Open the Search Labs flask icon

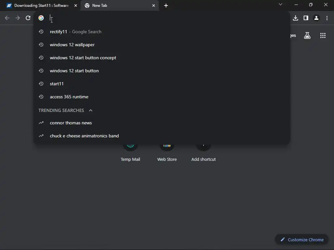point(307,35)
